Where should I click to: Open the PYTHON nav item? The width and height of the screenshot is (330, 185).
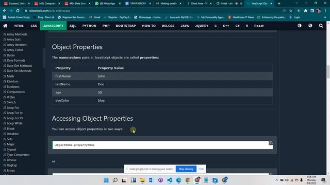pos(89,26)
